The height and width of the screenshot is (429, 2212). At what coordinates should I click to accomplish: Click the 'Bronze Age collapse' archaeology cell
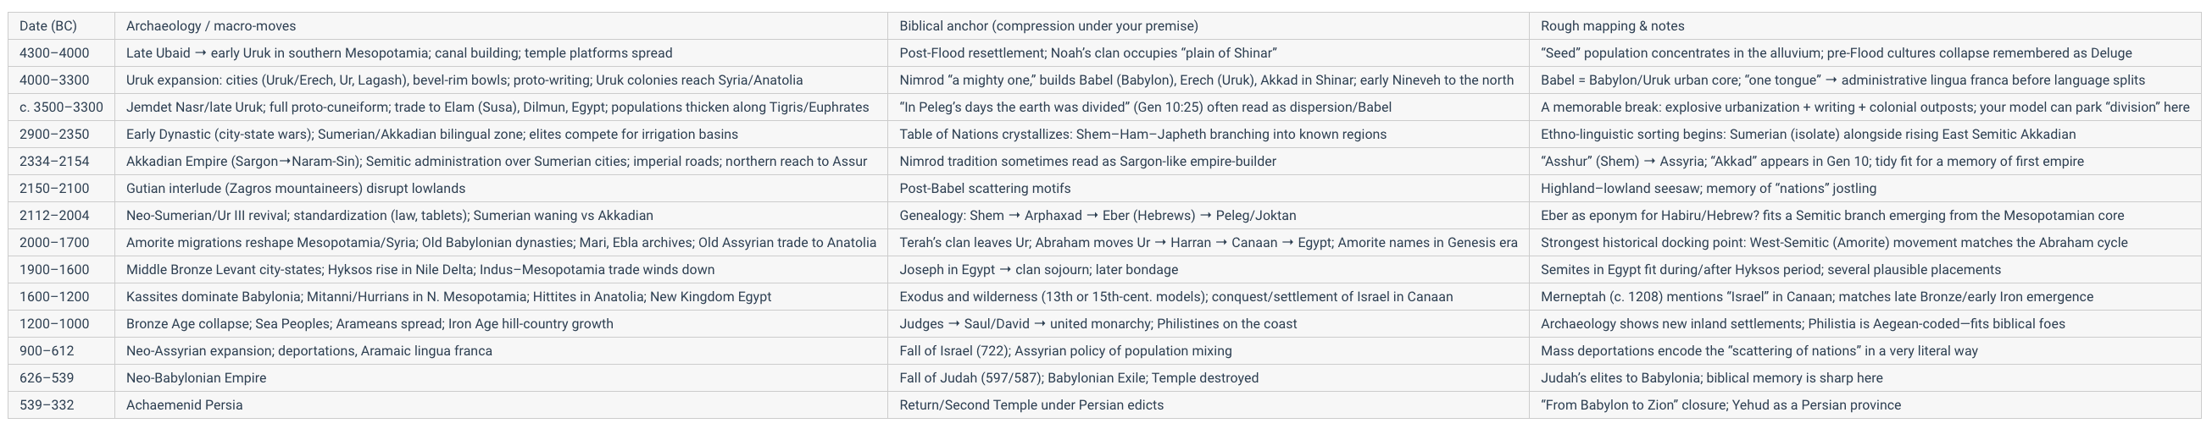[x=501, y=323]
